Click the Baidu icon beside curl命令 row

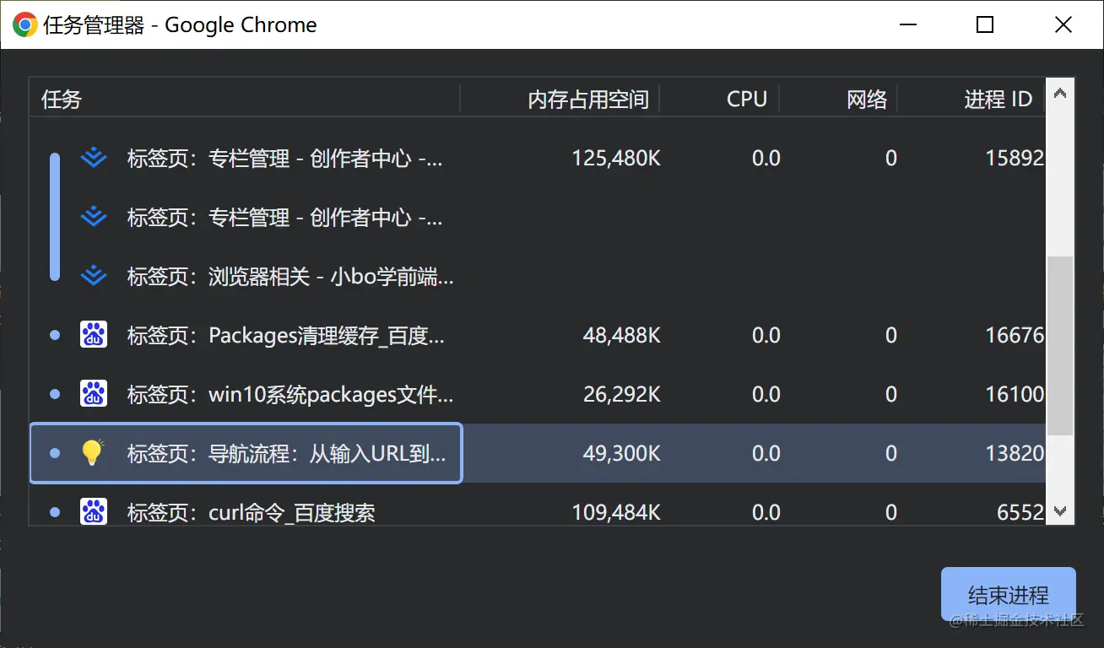94,512
